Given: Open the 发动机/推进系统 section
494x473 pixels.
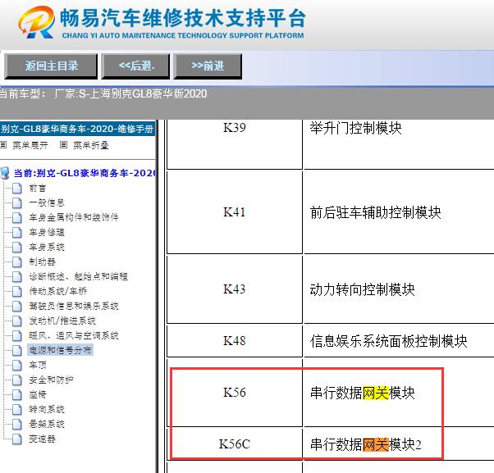Looking at the screenshot, I should tap(62, 321).
